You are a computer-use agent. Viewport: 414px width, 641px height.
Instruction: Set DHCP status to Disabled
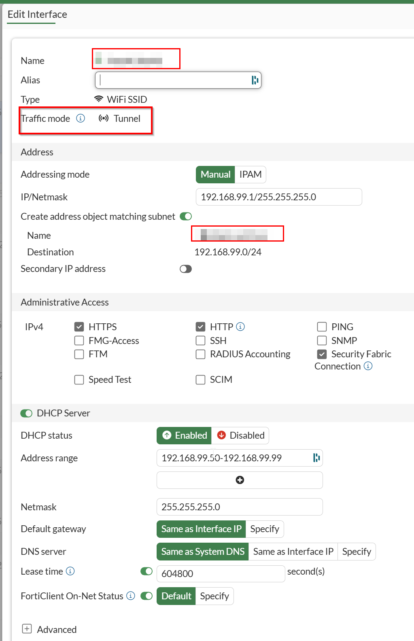click(x=240, y=435)
